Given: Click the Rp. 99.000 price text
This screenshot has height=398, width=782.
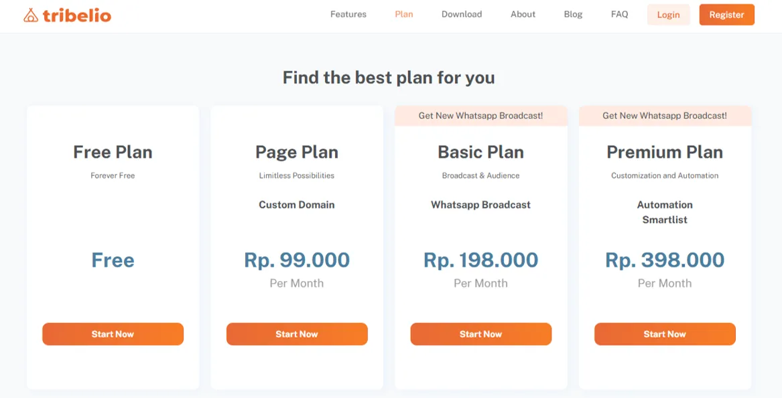Looking at the screenshot, I should click(297, 260).
